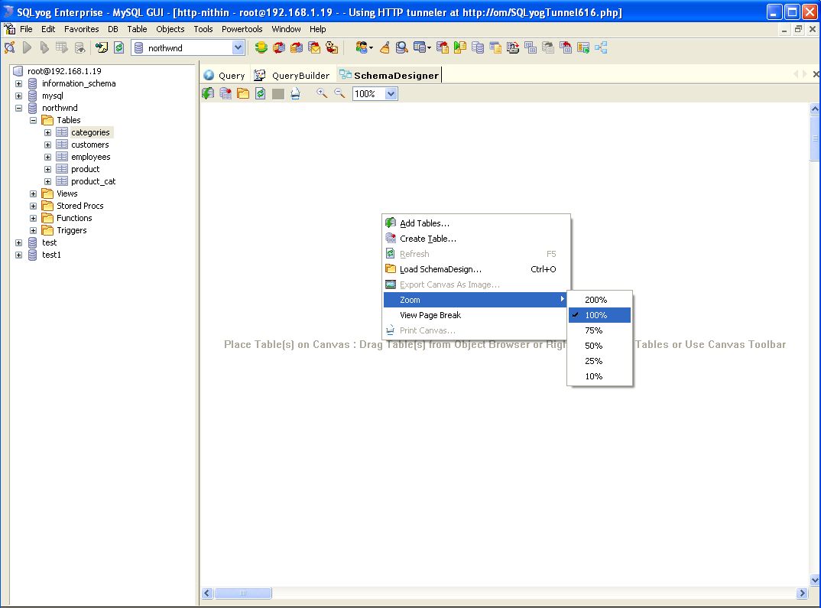Viewport: 821px width, 608px height.
Task: Click the horizontal scrollbar thumb of canvas
Action: coord(243,593)
